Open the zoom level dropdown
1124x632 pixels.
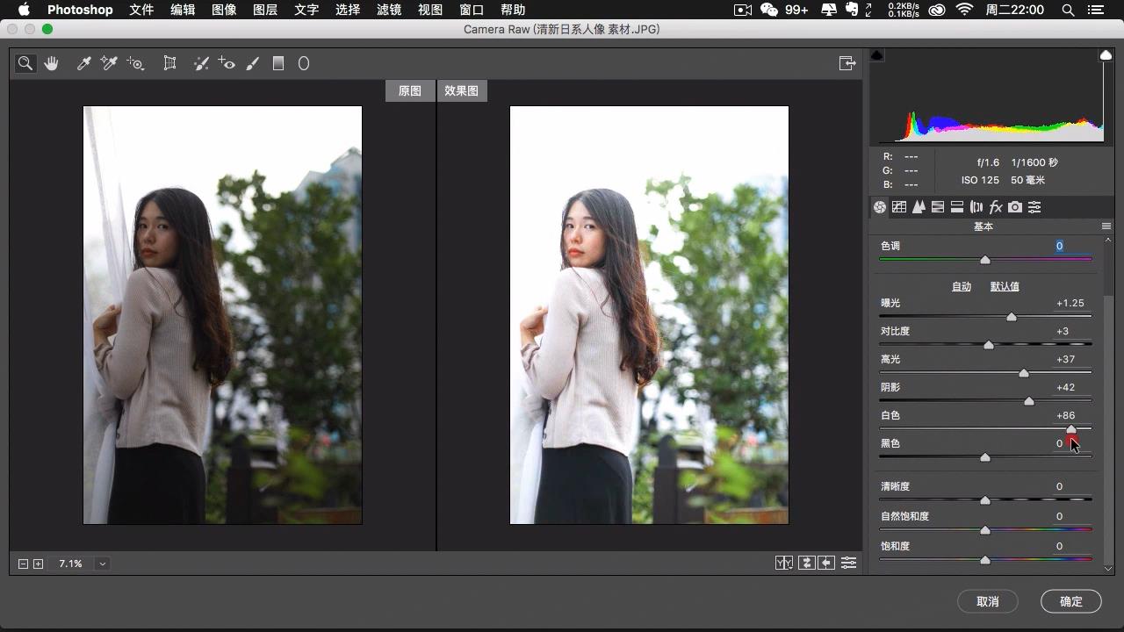[x=103, y=564]
